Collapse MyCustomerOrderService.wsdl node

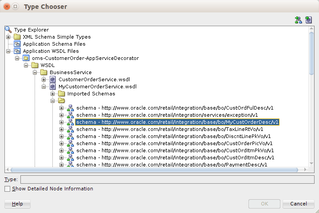44,87
